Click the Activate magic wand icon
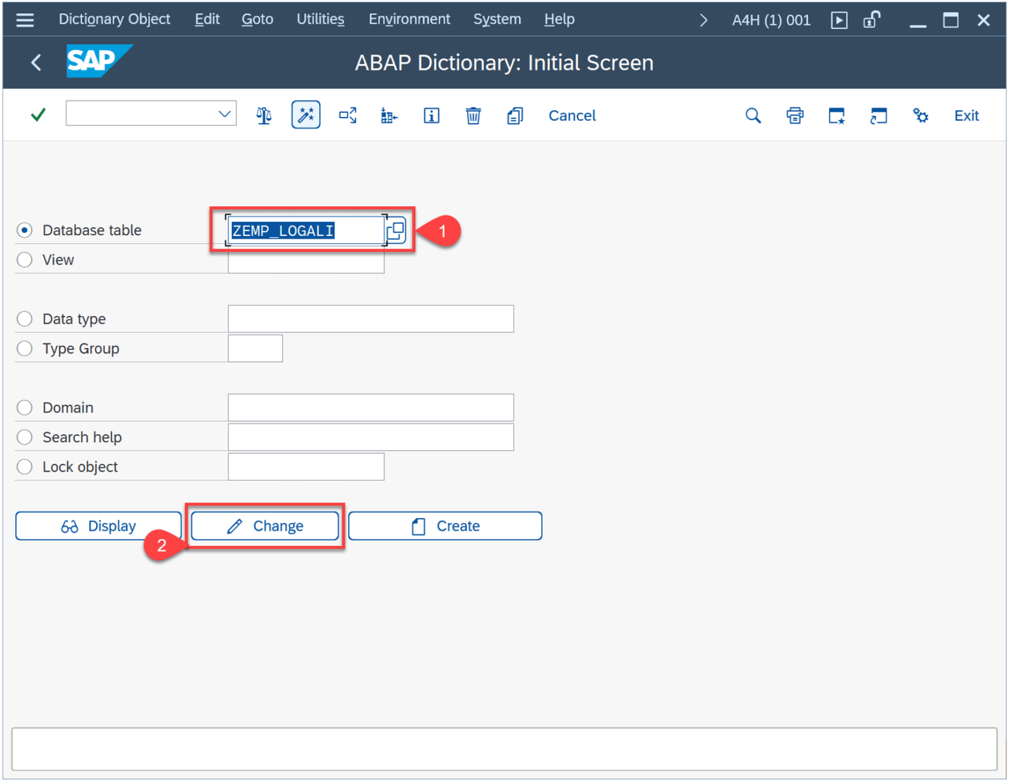 [x=305, y=116]
